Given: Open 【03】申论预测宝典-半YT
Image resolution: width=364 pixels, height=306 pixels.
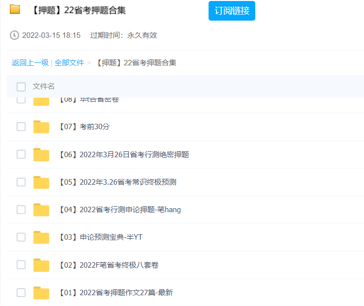Looking at the screenshot, I should pyautogui.click(x=101, y=237).
